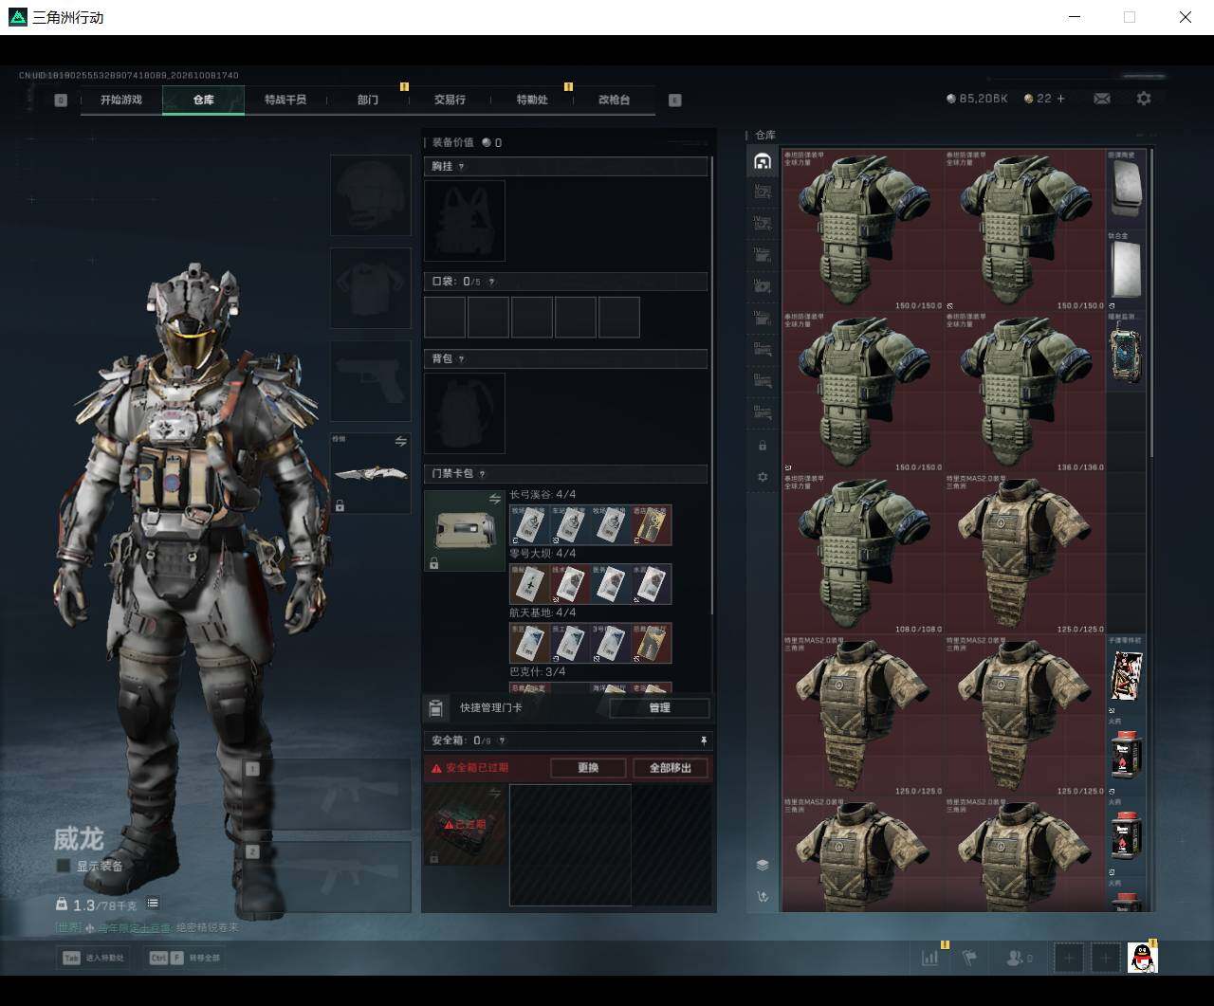The width and height of the screenshot is (1214, 1006).
Task: Click help icon next to 口袋 counter
Action: click(x=491, y=282)
